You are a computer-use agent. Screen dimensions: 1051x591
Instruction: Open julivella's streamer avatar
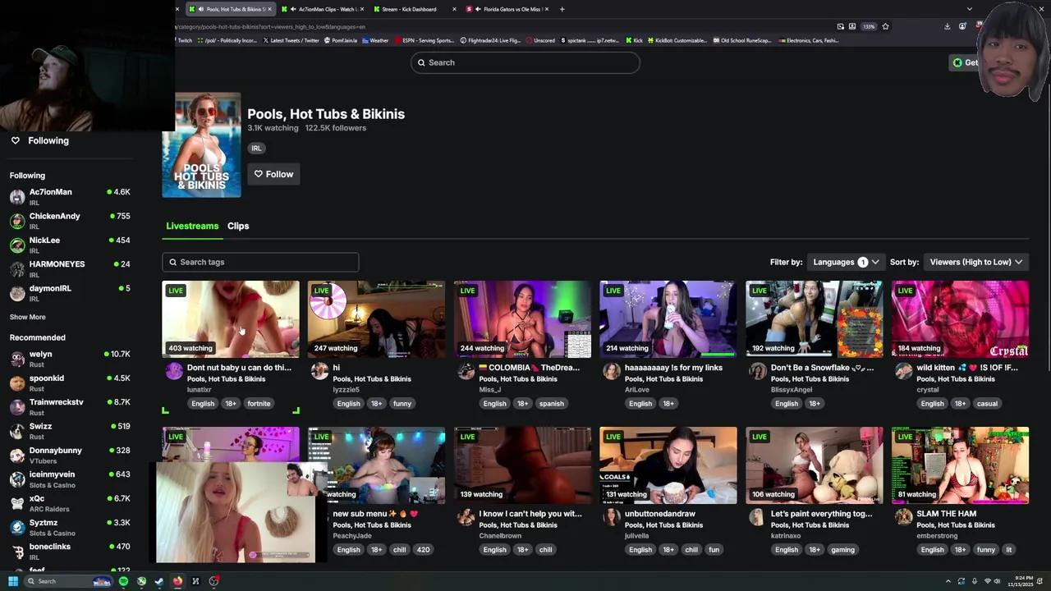click(612, 518)
